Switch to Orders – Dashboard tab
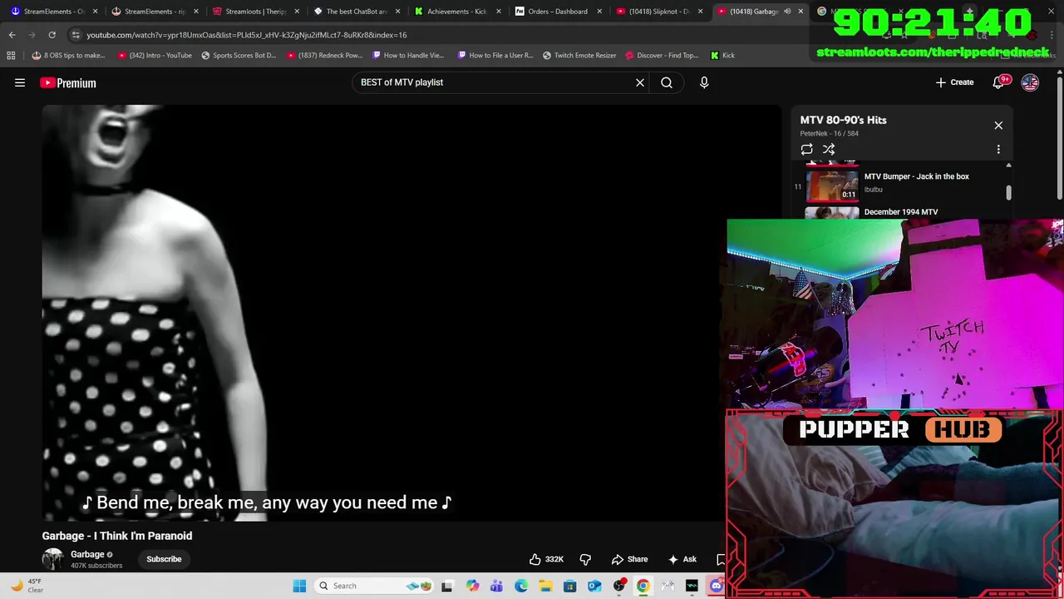The image size is (1064, 599). (558, 12)
